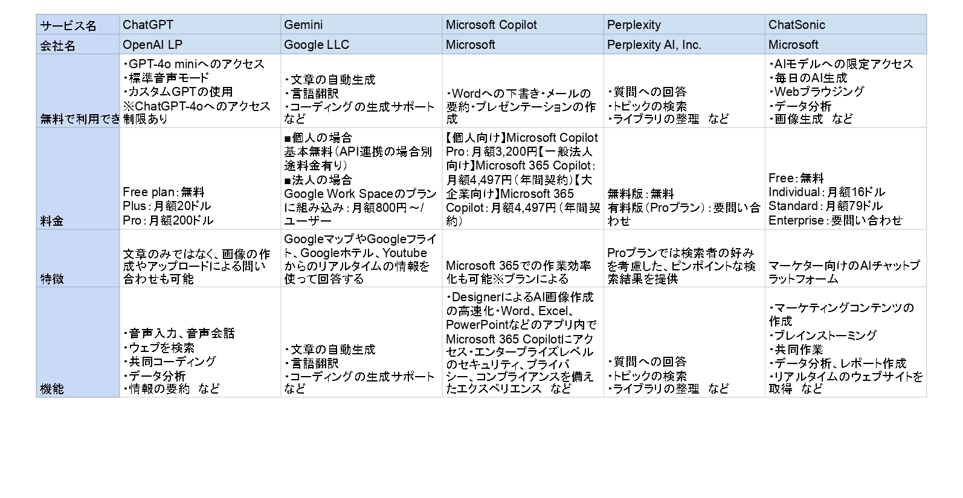Select cell Proプランでは検索者の好み
The height and width of the screenshot is (498, 963).
click(684, 258)
